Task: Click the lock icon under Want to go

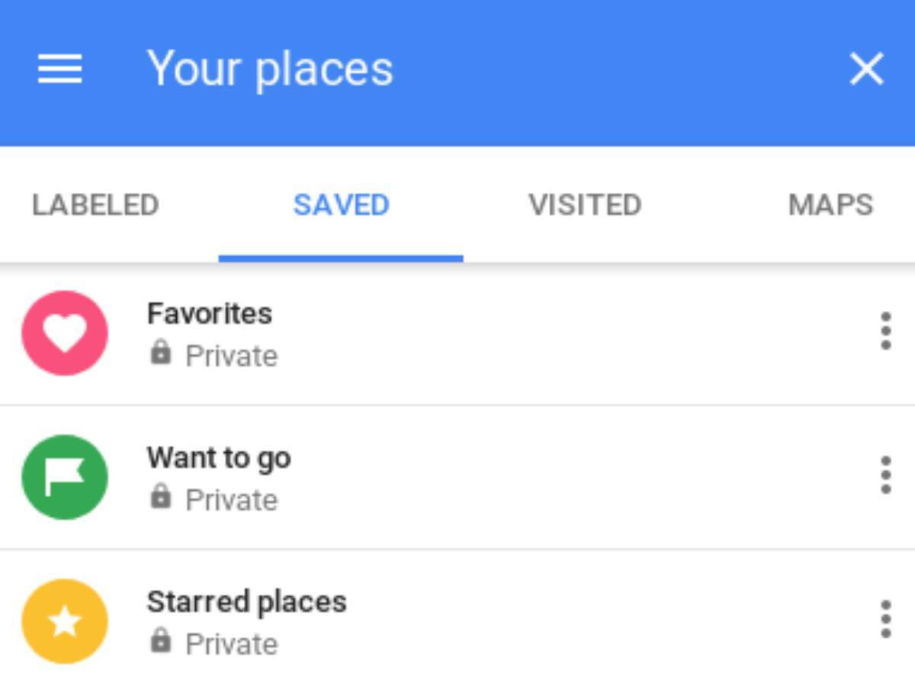Action: 160,496
